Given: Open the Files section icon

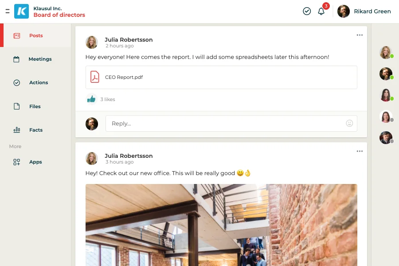Looking at the screenshot, I should click(16, 106).
